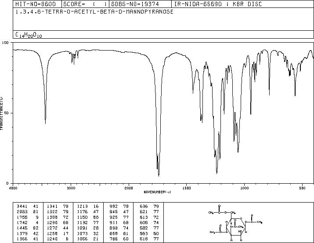Select peak table entry 1755
The width and height of the screenshot is (314, 243).
tap(27, 217)
